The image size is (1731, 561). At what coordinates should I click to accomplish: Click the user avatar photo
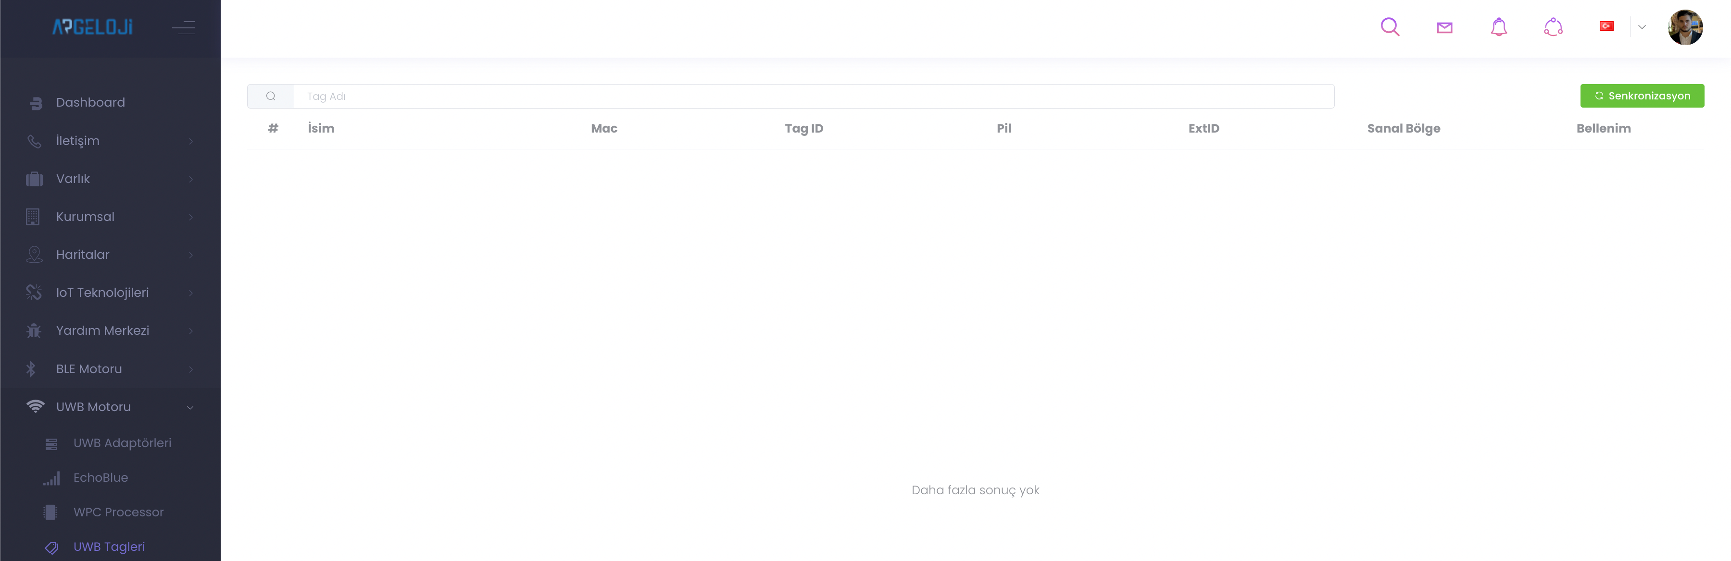pyautogui.click(x=1685, y=27)
